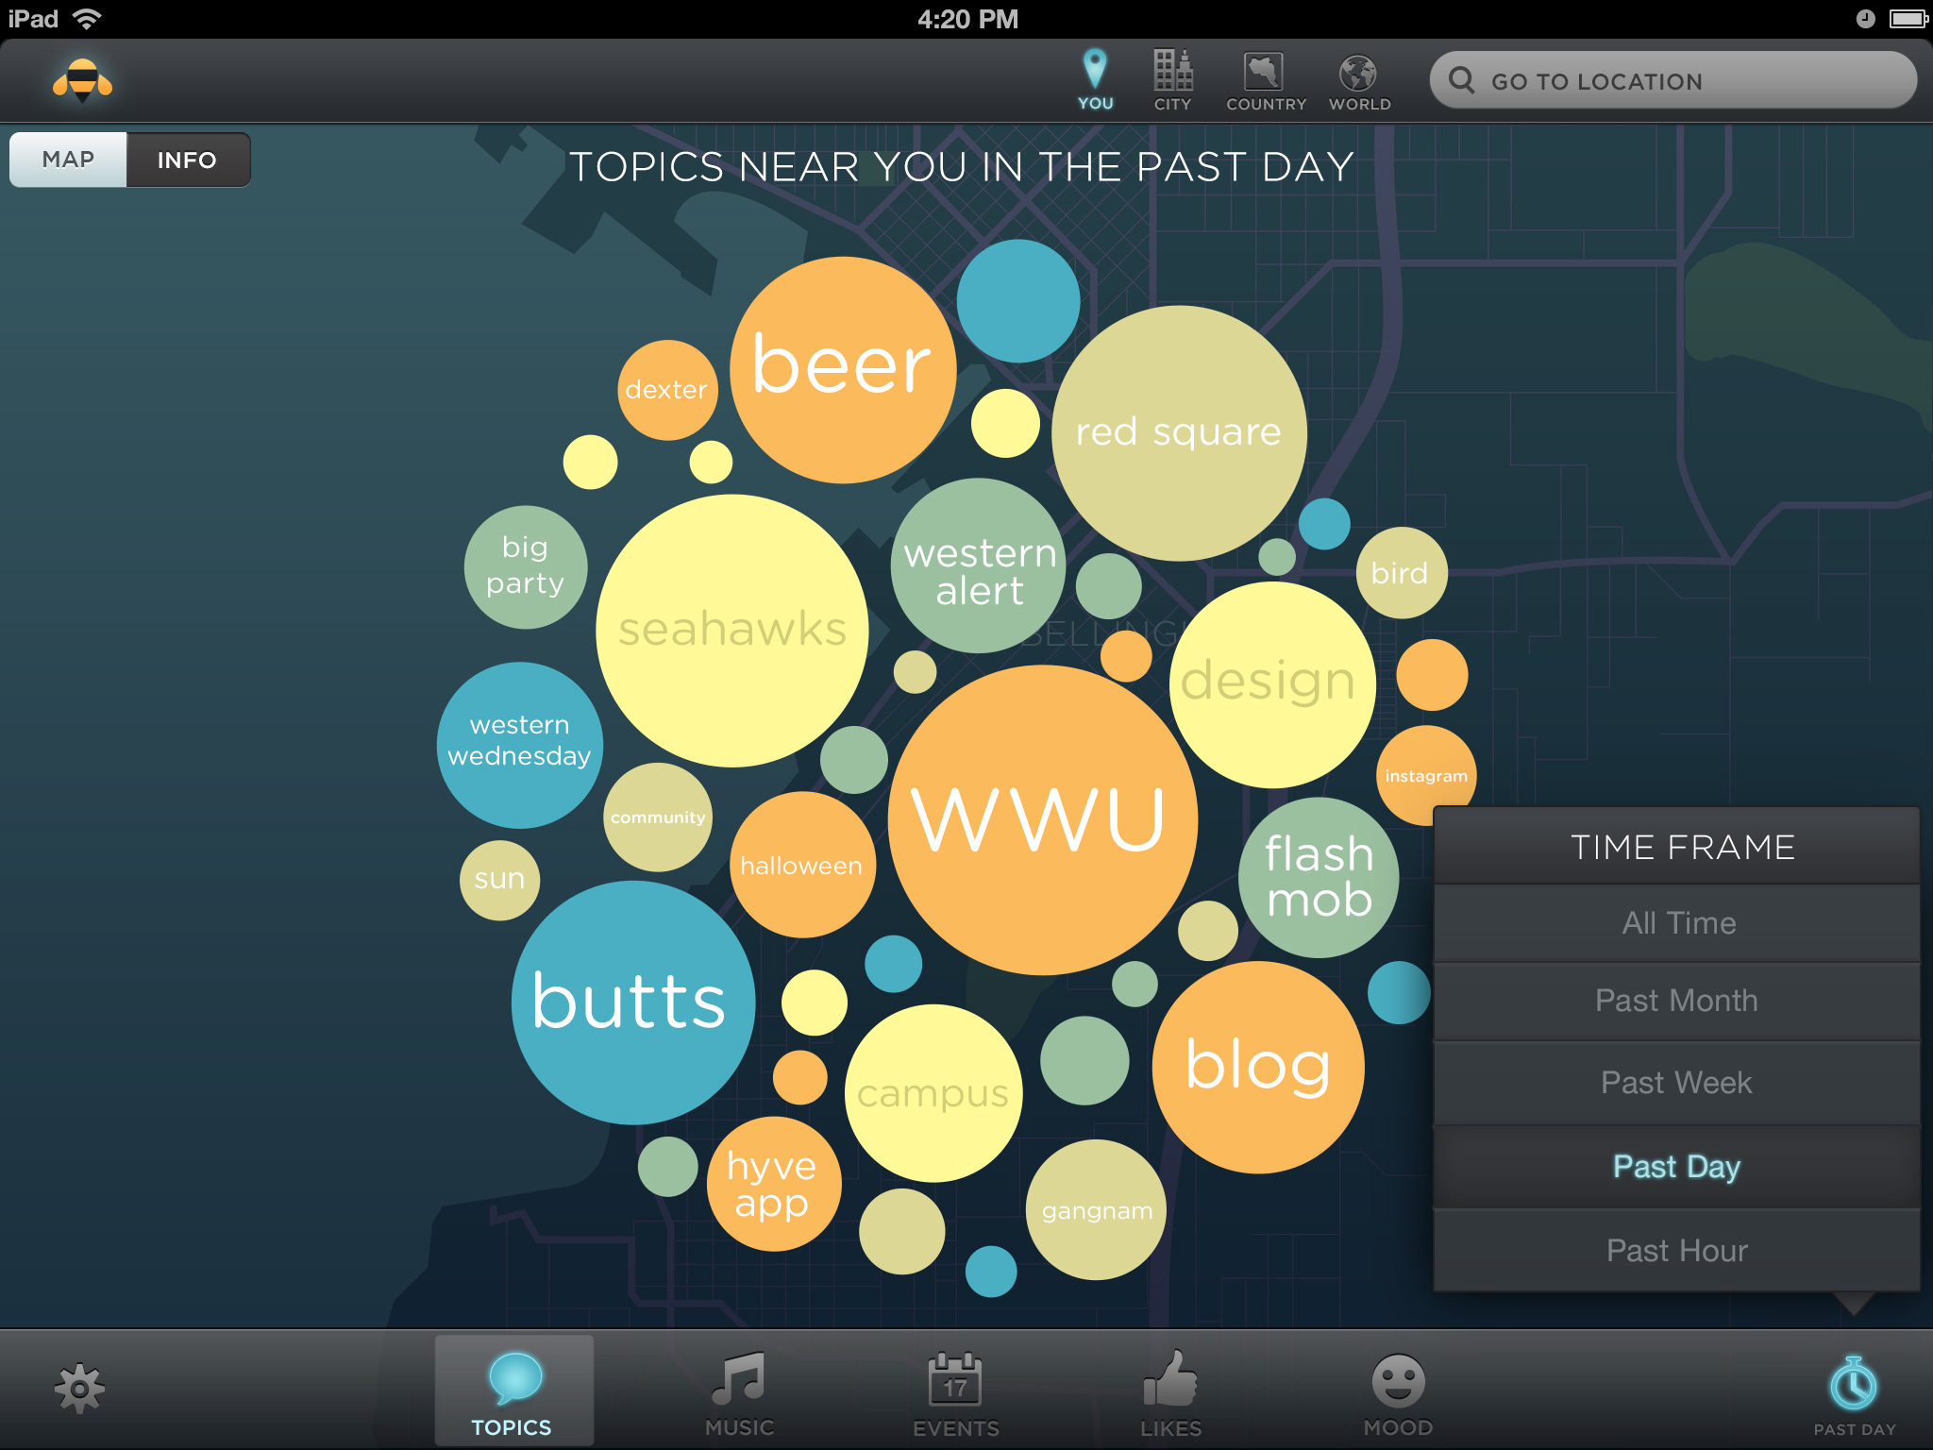
Task: Tap the red square topic bubble
Action: click(x=1179, y=433)
